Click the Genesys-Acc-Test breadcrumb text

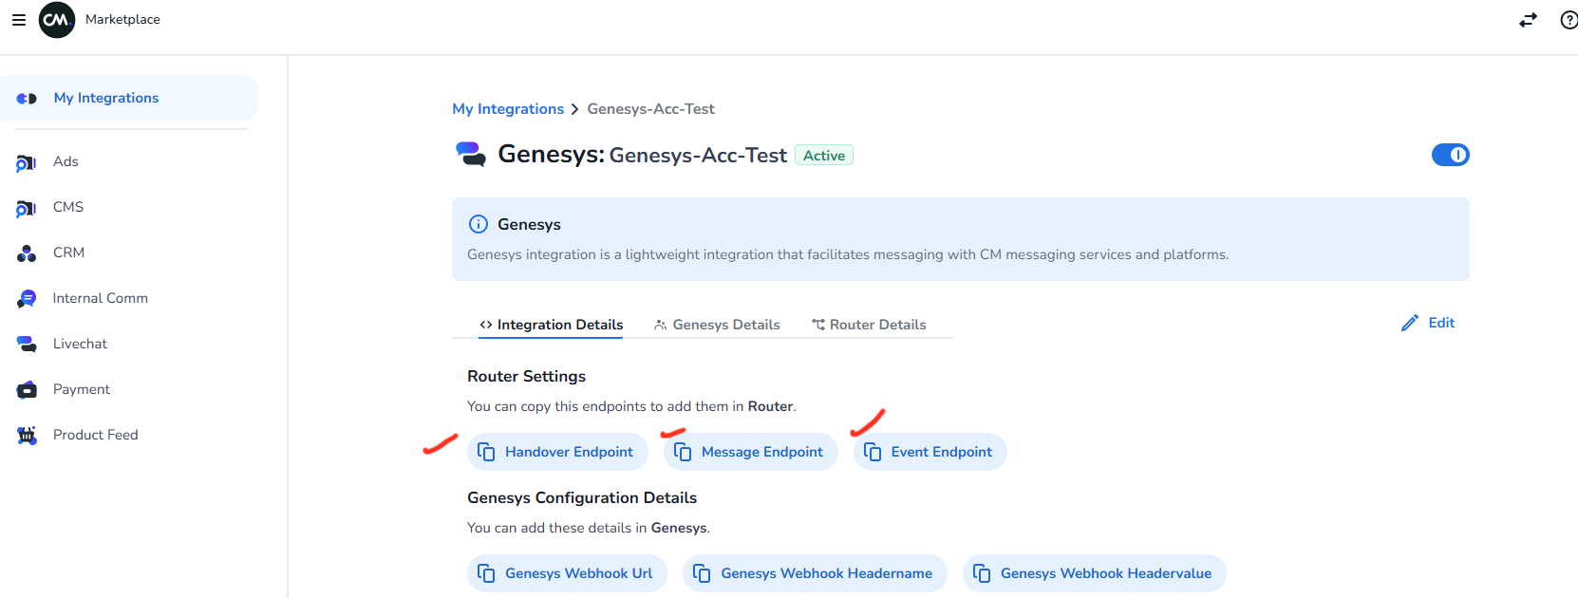point(651,109)
